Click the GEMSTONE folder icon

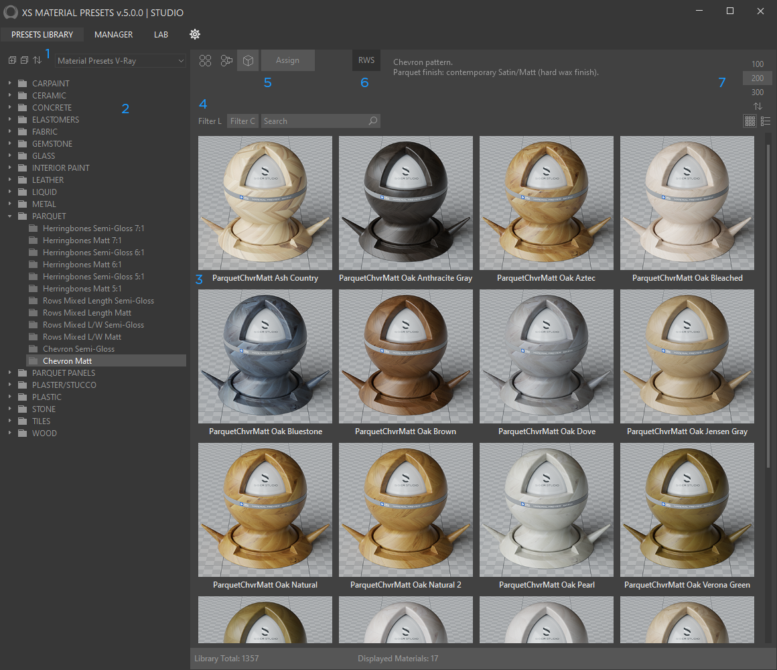coord(22,143)
